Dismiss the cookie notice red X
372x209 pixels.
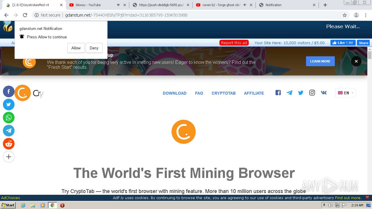[x=367, y=197]
